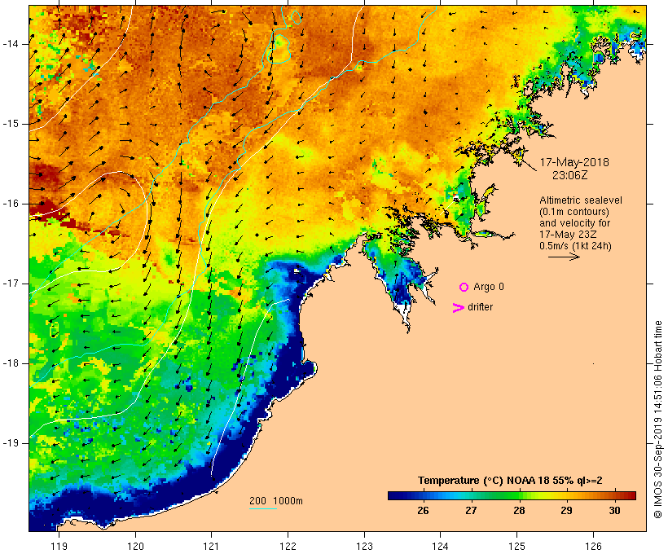This screenshot has width=668, height=554.
Task: Click the latitude axis label -15
Action: 11,124
